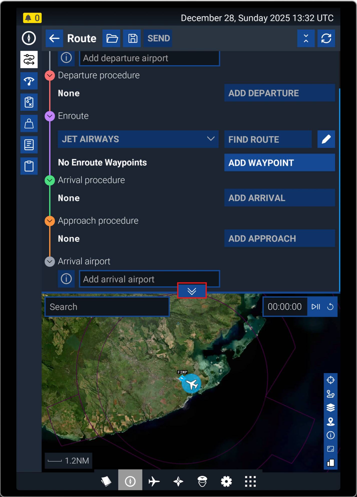Collapse the Departure procedure section
357x497 pixels.
pyautogui.click(x=50, y=75)
